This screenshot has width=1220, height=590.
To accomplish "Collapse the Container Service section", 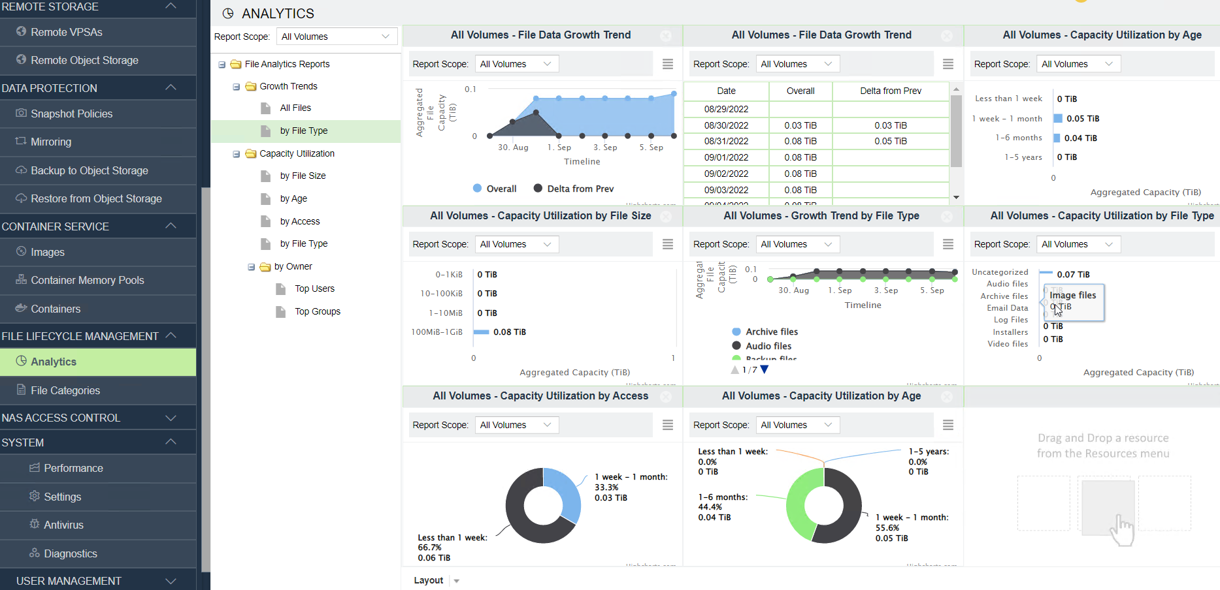I will pyautogui.click(x=171, y=226).
